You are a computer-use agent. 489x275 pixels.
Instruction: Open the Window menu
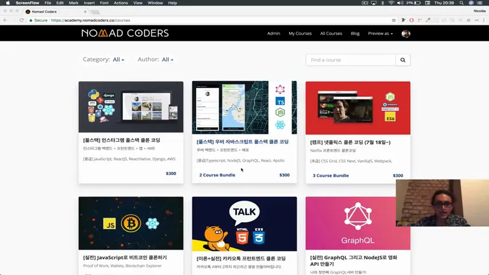click(155, 3)
